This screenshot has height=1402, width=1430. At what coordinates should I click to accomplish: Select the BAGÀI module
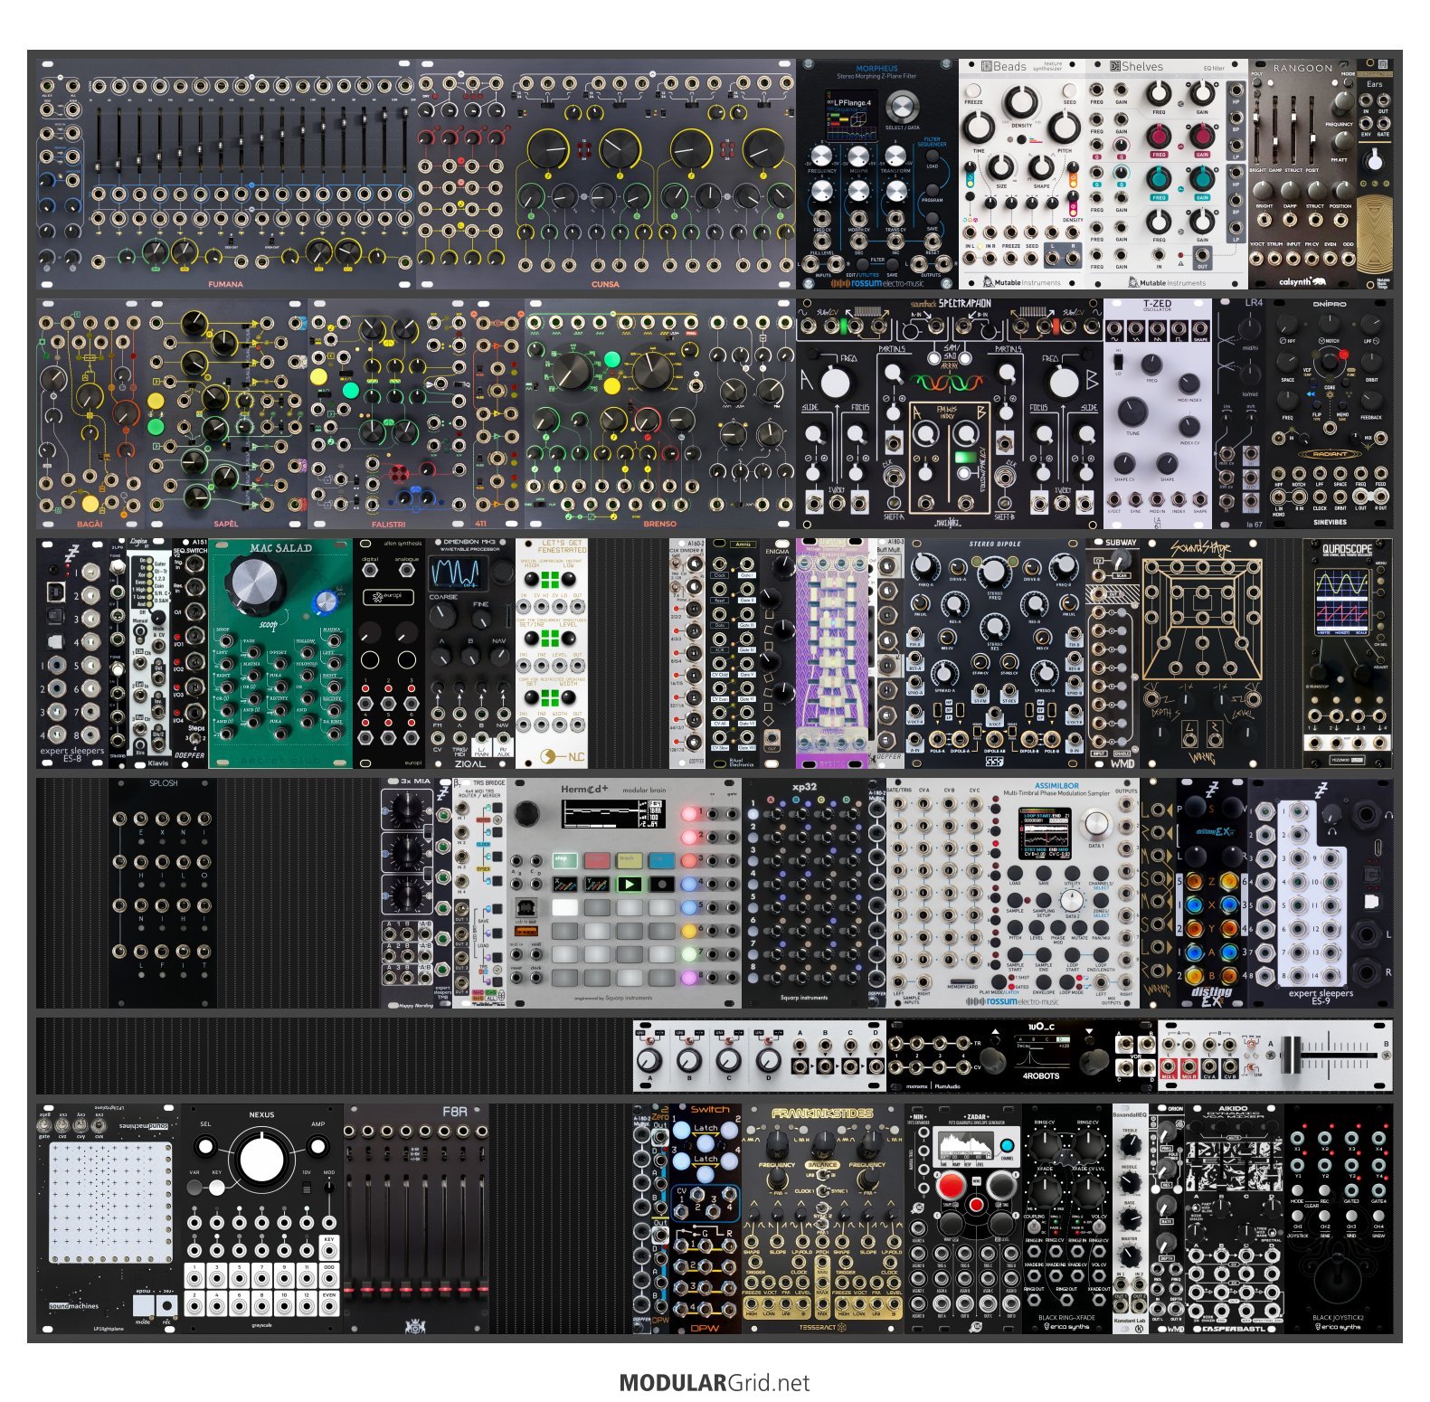[x=90, y=414]
